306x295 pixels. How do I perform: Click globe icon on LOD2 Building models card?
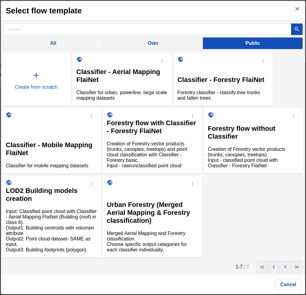point(9,183)
